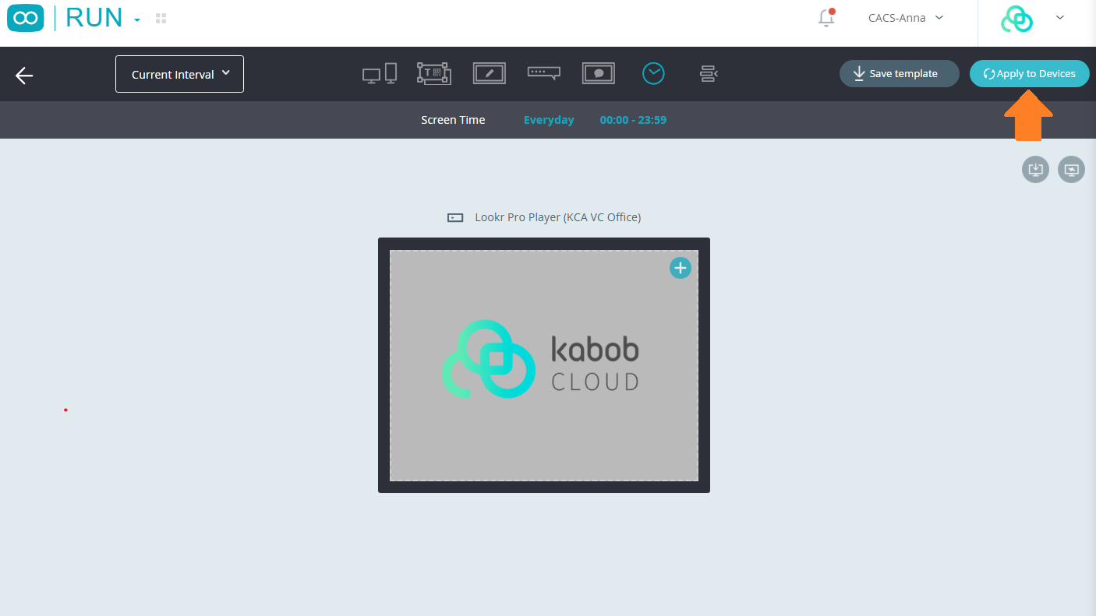Viewport: 1096px width, 616px height.
Task: Select the screen chat bubble icon
Action: tap(599, 73)
